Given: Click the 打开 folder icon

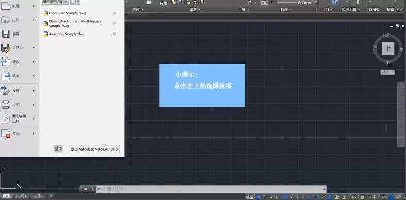Looking at the screenshot, I should (x=5, y=20).
